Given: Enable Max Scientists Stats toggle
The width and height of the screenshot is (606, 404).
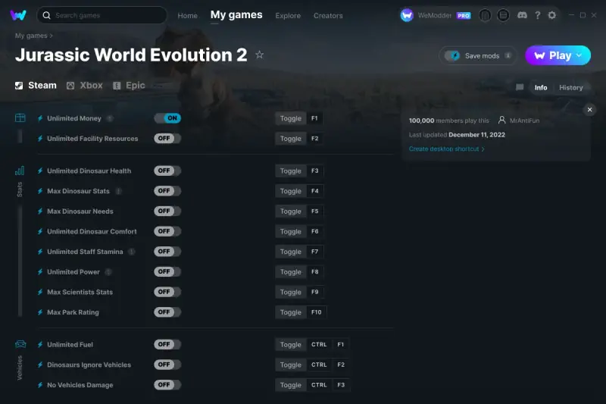Looking at the screenshot, I should point(167,292).
